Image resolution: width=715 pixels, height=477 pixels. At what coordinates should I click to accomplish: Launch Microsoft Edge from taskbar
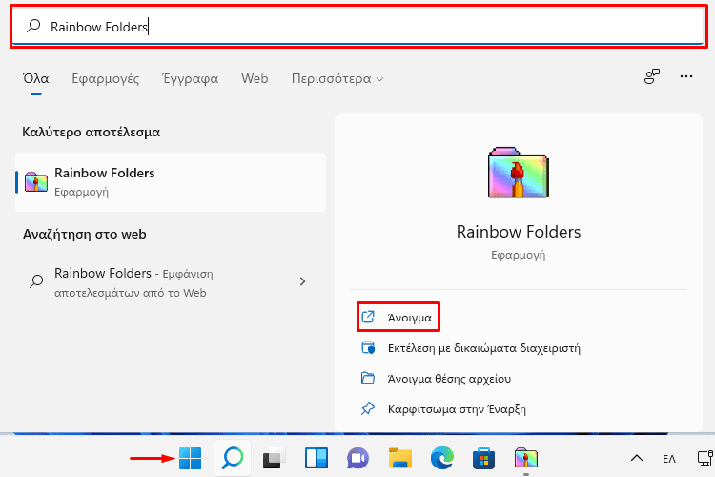pyautogui.click(x=441, y=458)
